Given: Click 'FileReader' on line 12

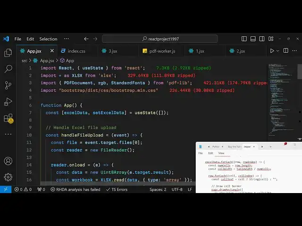Looking at the screenshot, I should pos(114,150).
